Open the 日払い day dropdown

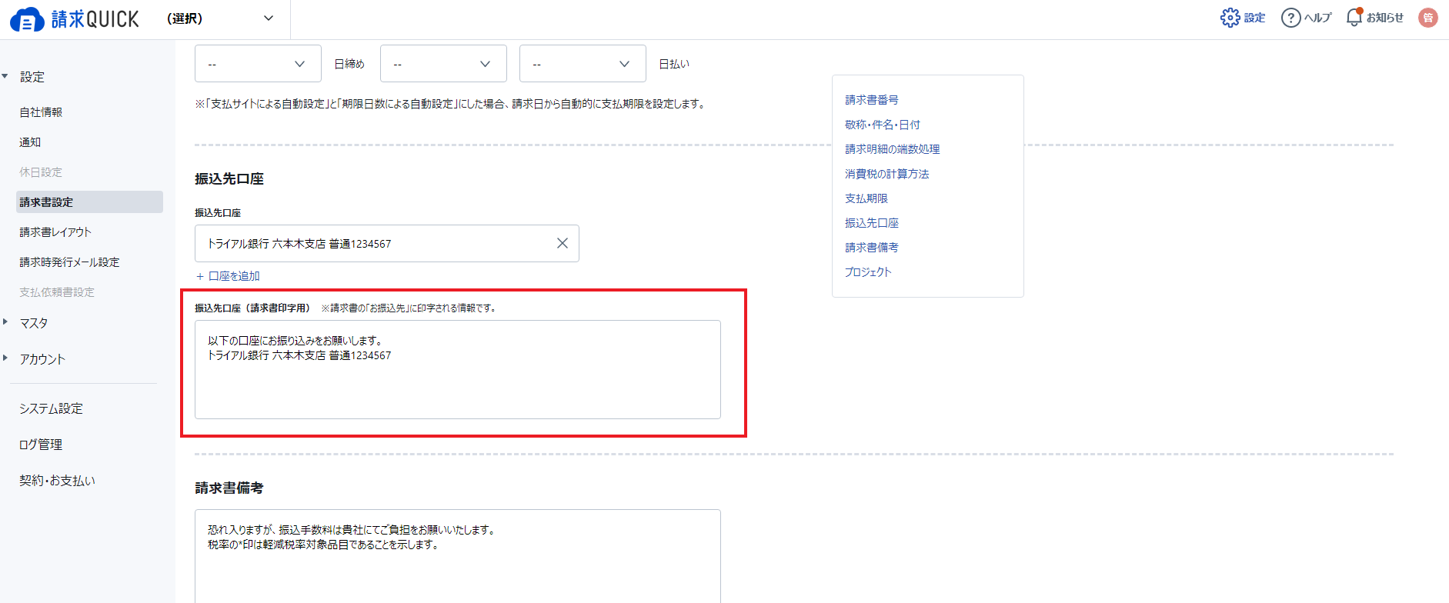pyautogui.click(x=583, y=64)
